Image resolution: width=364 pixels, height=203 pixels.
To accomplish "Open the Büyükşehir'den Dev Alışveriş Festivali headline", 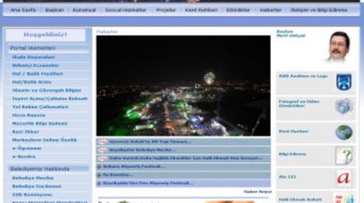I will 148,183.
